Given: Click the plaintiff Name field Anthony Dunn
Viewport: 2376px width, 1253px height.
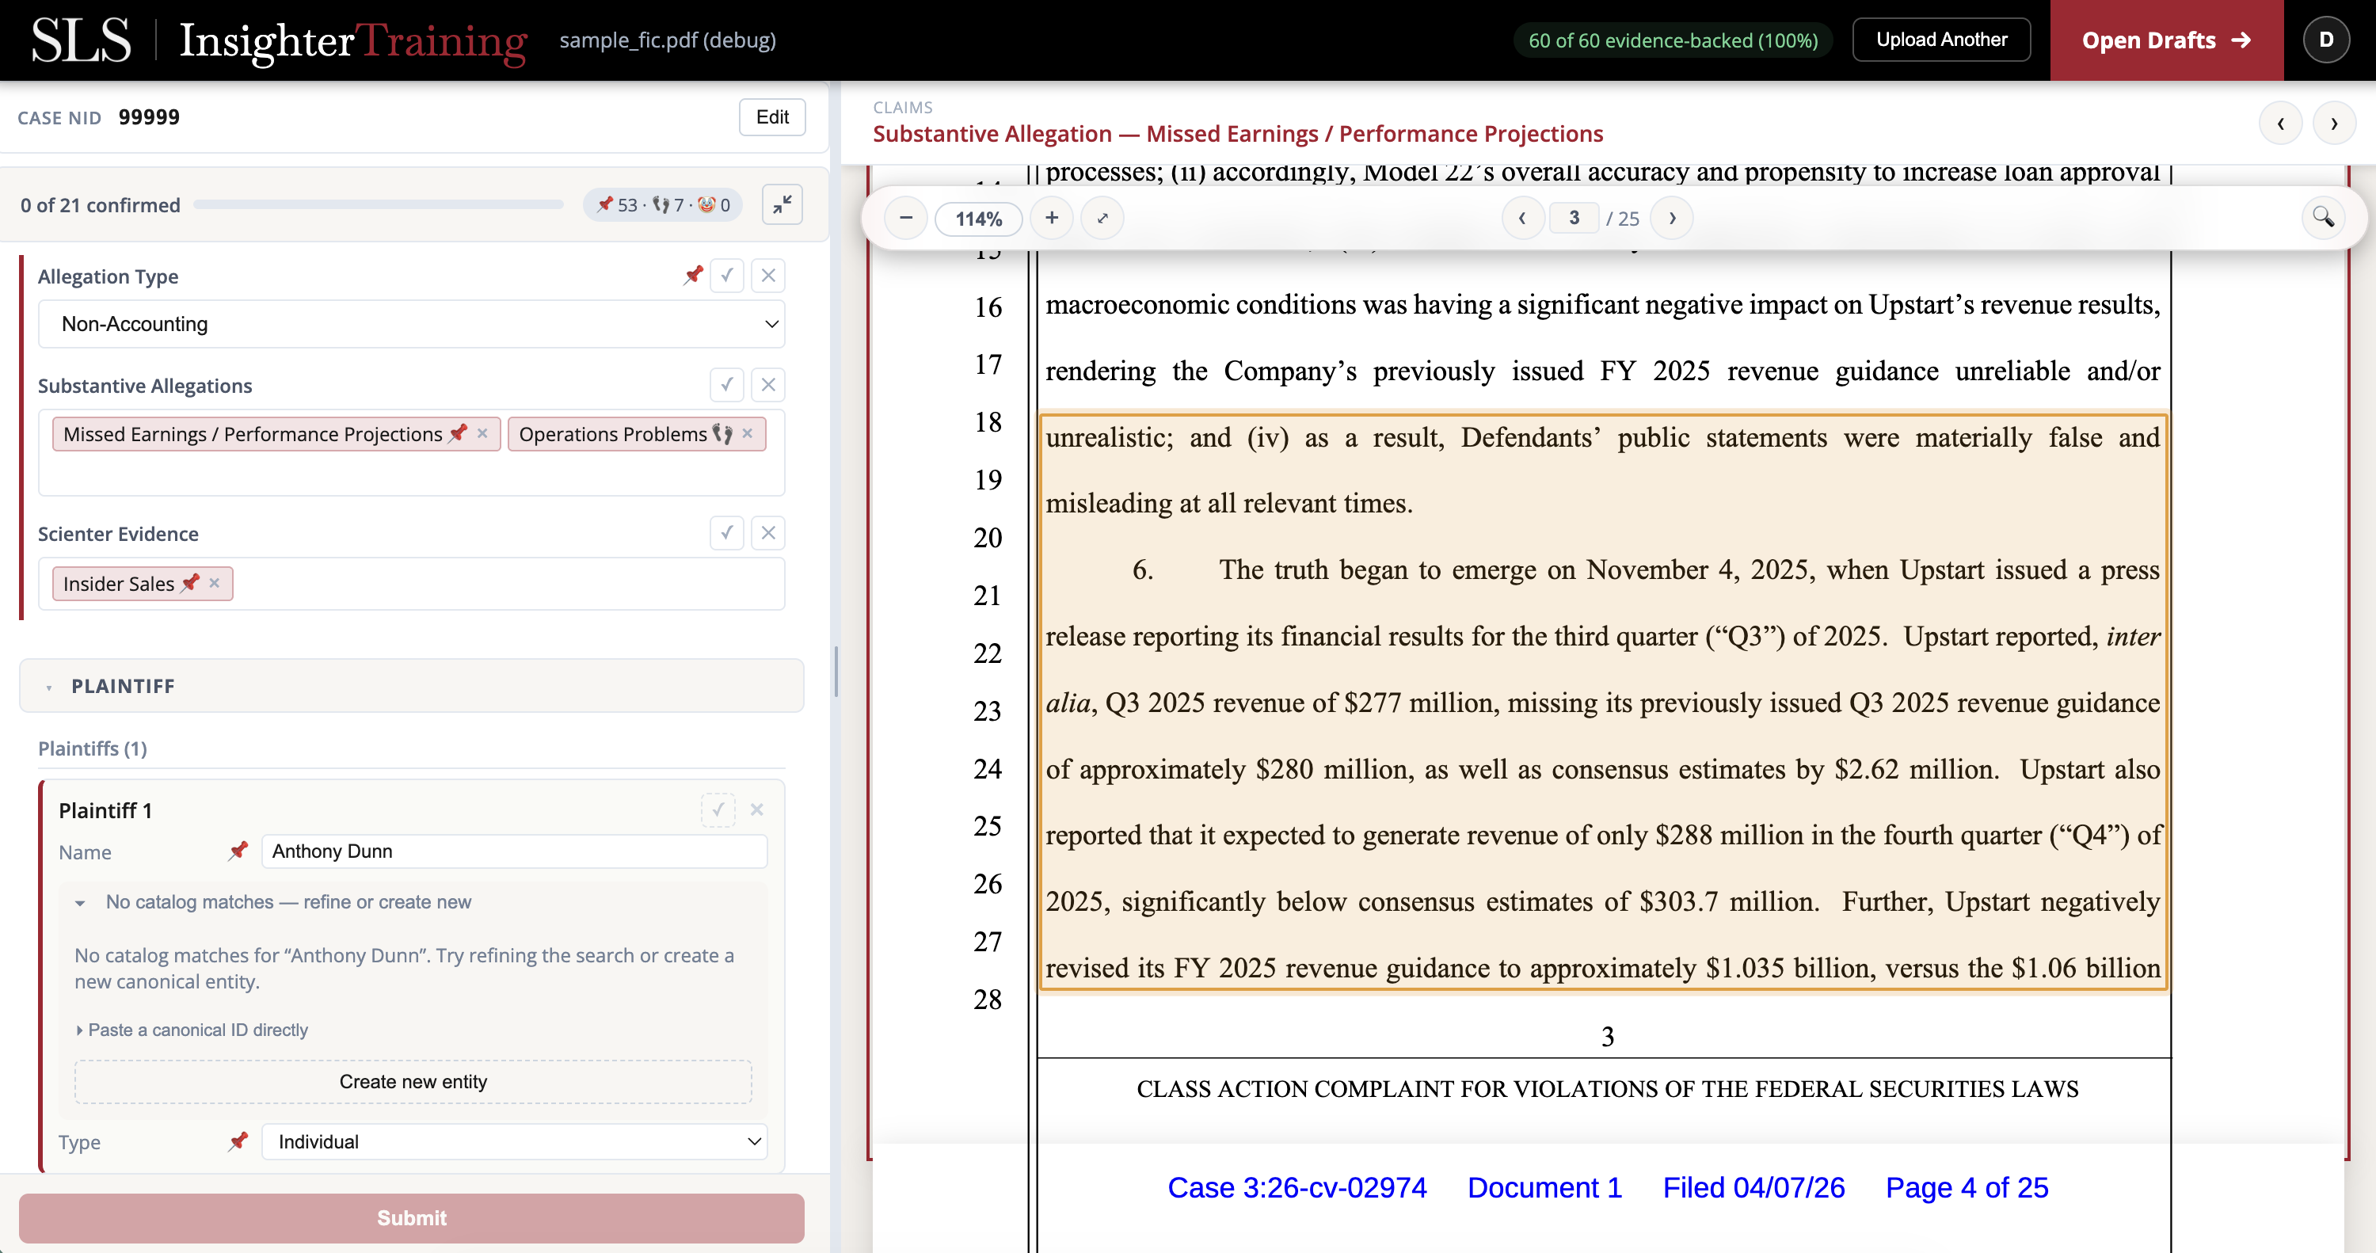Looking at the screenshot, I should [515, 851].
